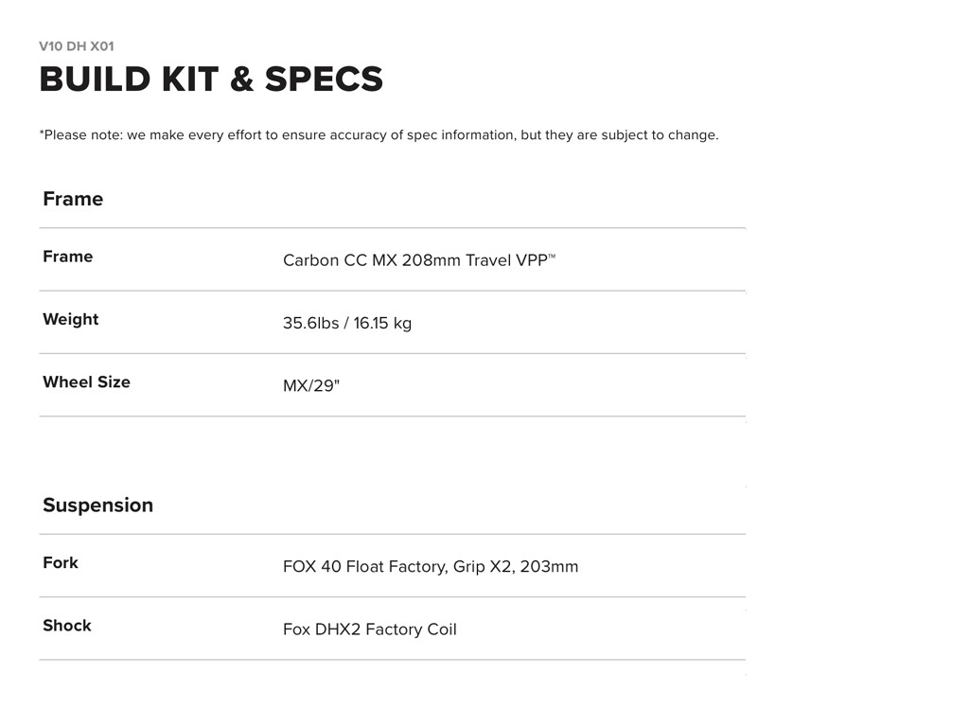The image size is (969, 727).
Task: Click the V10 DH X01 model label
Action: click(77, 46)
